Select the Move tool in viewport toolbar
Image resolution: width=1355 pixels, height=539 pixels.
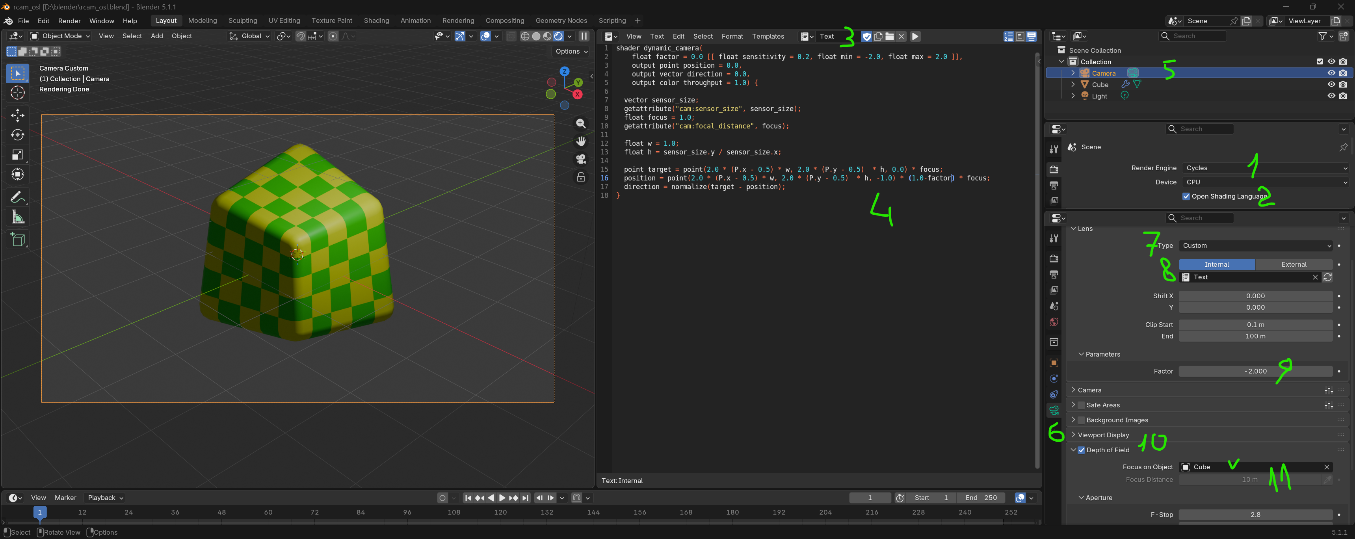(x=17, y=115)
